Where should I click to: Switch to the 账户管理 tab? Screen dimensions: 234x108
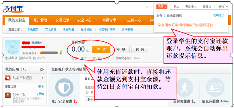pos(40,20)
